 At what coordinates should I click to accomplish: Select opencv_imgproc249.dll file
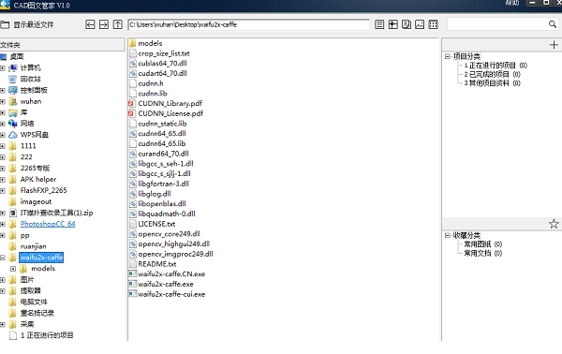click(176, 254)
